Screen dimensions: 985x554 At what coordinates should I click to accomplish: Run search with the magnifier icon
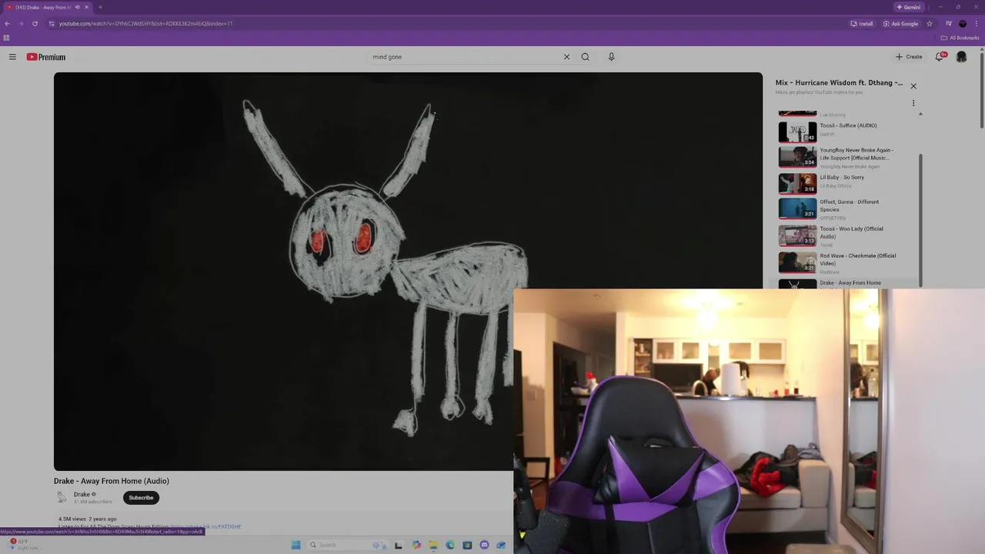[586, 57]
